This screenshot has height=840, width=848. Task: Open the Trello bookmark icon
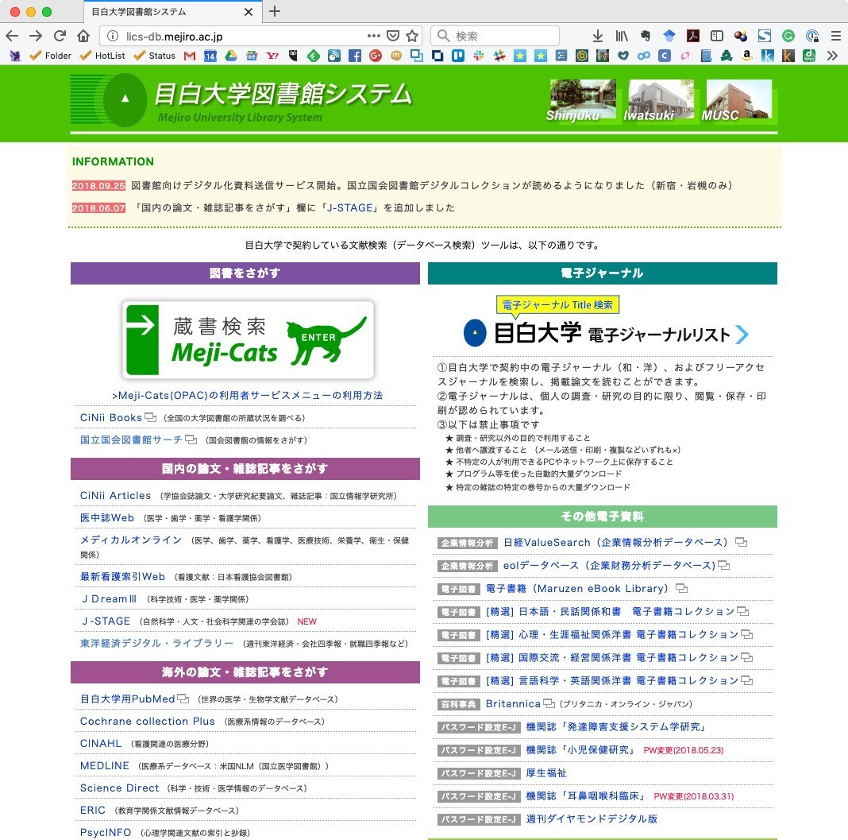(458, 55)
